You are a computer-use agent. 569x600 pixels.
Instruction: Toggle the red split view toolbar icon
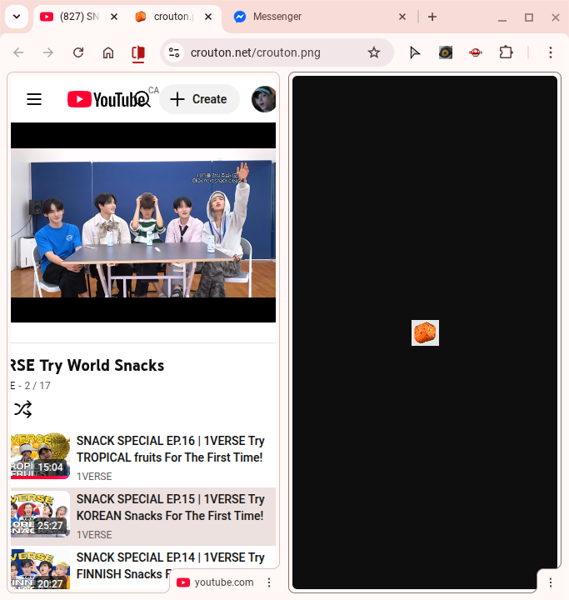click(138, 52)
